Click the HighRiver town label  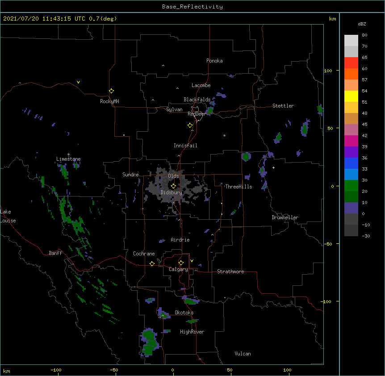192,332
